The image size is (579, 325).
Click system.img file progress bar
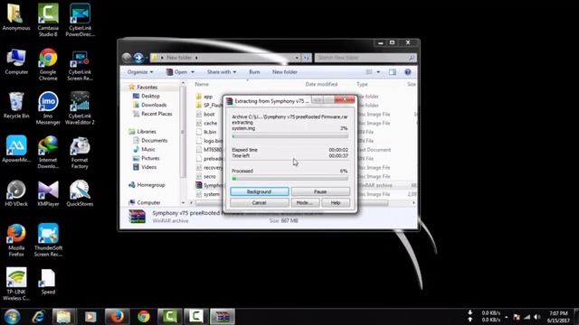pos(289,136)
